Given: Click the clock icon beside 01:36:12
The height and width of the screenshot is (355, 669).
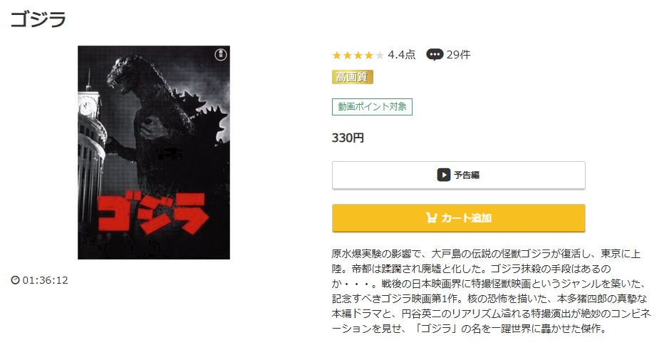Looking at the screenshot, I should click(x=16, y=280).
